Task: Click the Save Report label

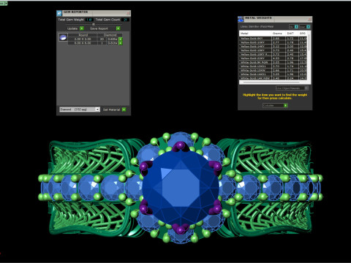Action: click(99, 28)
